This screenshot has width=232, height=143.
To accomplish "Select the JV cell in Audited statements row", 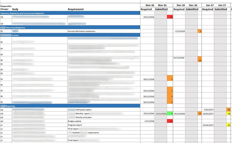I will [6, 133].
